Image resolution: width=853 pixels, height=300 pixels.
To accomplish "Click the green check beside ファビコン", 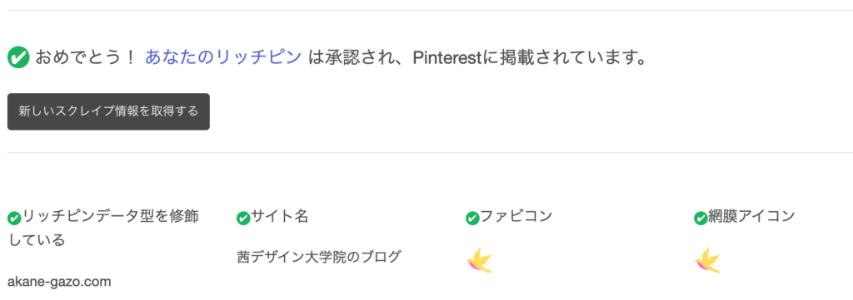I will pyautogui.click(x=473, y=219).
